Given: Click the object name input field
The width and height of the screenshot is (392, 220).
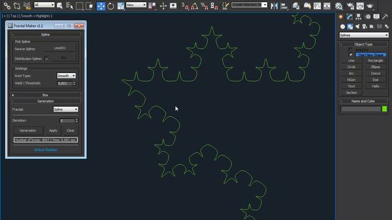Looking at the screenshot, I should click(361, 109).
